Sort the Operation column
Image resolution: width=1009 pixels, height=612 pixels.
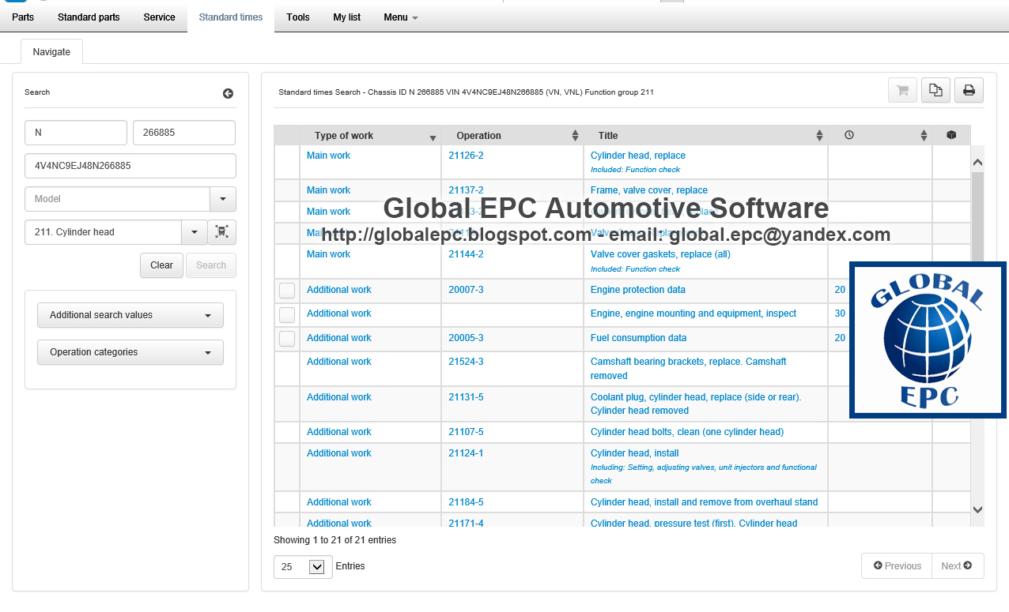click(575, 135)
